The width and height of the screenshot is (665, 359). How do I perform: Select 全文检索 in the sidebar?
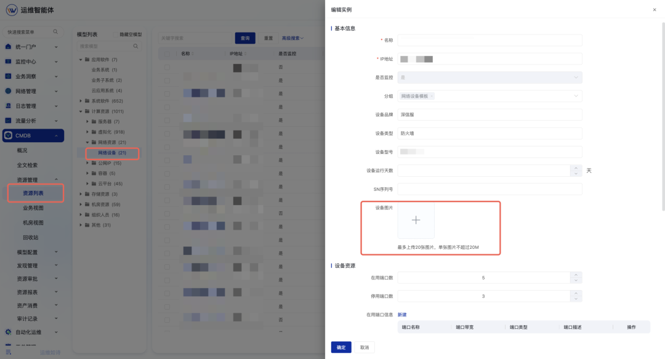point(27,165)
